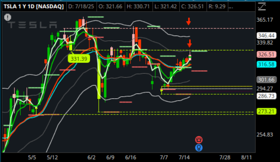Image resolution: width=280 pixels, height=162 pixels.
Task: Click the yellow 273.21 price label
Action: pos(266,111)
